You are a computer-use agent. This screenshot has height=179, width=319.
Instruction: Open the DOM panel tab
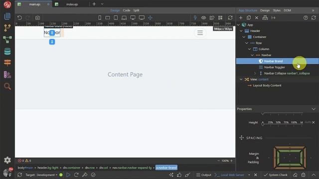click(x=287, y=10)
